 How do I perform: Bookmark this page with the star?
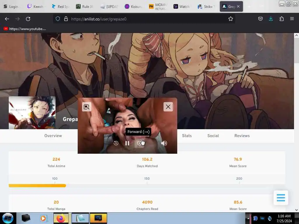click(231, 19)
